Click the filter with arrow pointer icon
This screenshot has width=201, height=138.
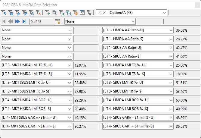[4, 13]
